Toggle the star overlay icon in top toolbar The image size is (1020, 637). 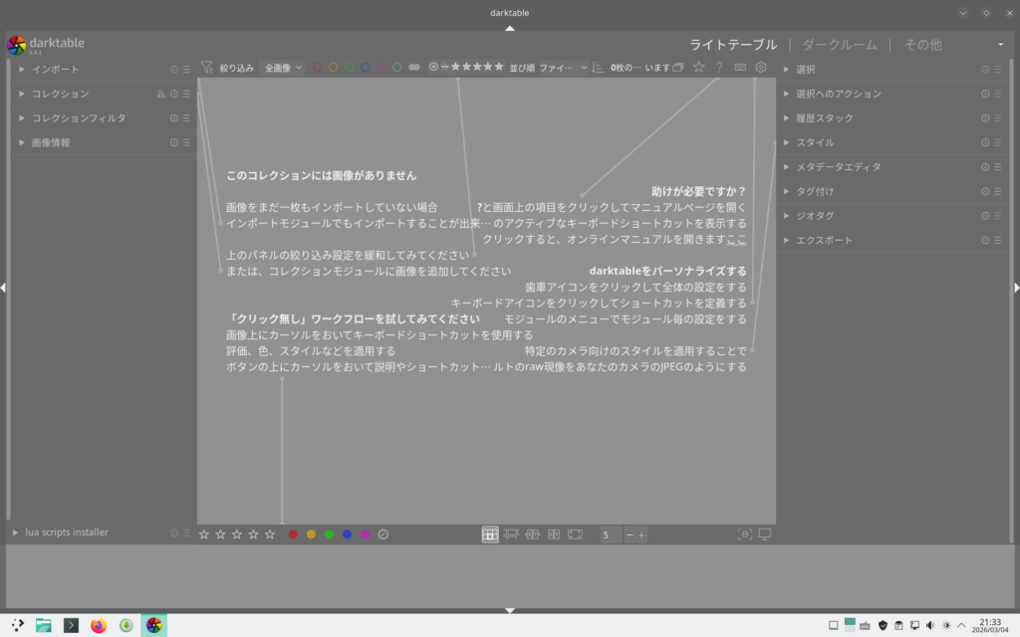coord(698,68)
